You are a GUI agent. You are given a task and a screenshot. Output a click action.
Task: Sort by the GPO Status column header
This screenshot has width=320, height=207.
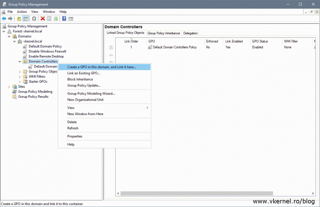click(x=267, y=41)
